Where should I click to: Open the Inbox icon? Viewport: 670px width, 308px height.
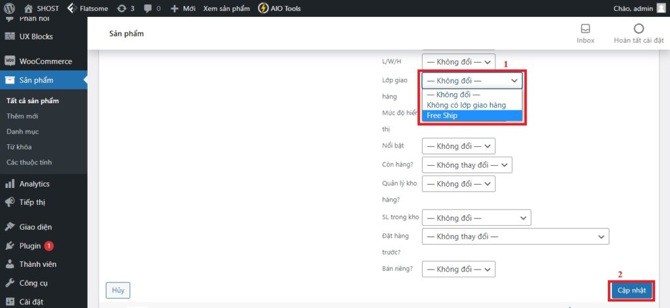[585, 29]
